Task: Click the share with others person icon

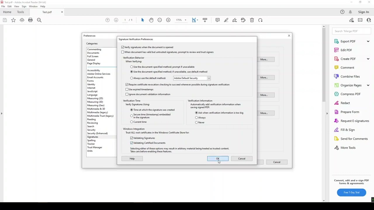Action: point(369,20)
